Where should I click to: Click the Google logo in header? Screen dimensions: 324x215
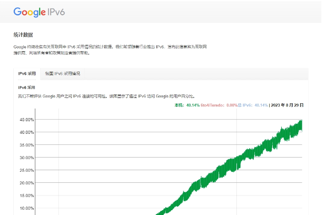(30, 12)
